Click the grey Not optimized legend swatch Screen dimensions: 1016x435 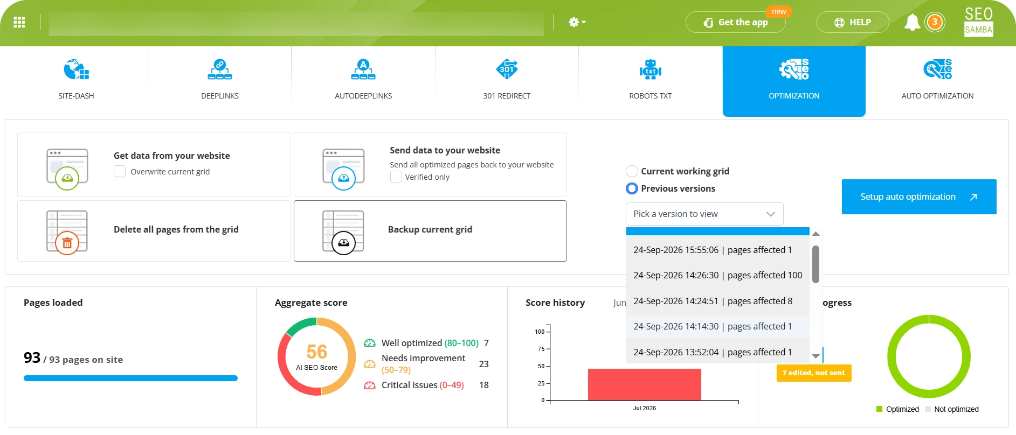click(928, 409)
